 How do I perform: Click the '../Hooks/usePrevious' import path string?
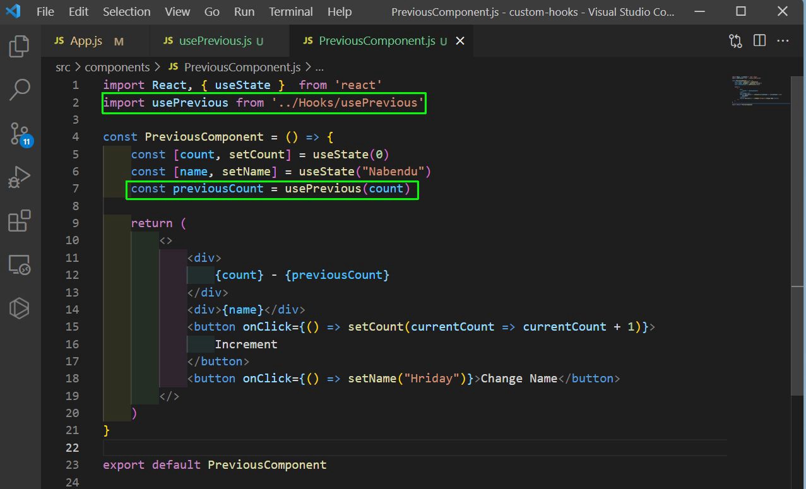[348, 102]
